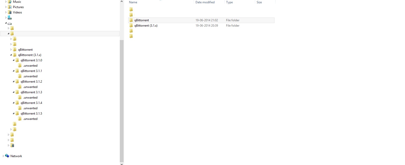Select the qBittorrent 3.1.0 label
The image size is (405, 165).
(31, 60)
